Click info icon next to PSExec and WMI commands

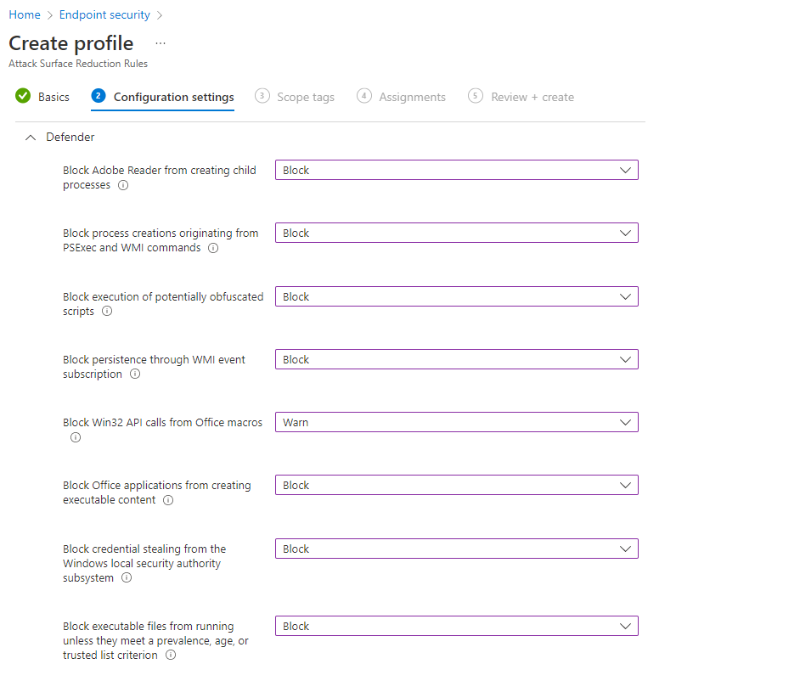click(213, 248)
